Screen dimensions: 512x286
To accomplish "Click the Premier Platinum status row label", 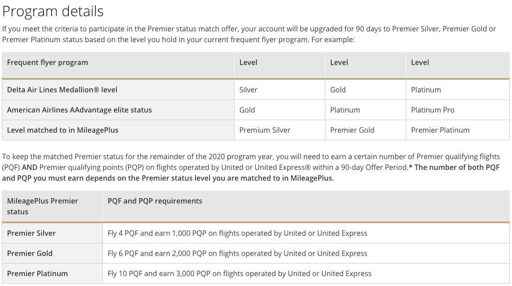I will coord(52,273).
